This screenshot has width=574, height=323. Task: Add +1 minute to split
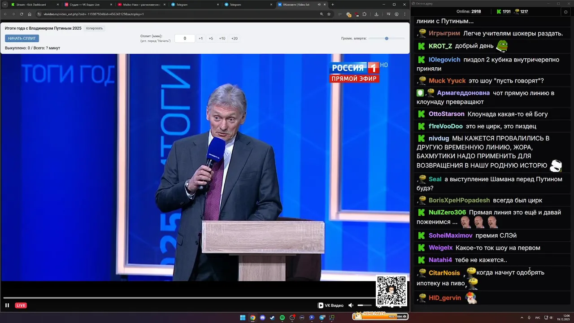pyautogui.click(x=200, y=39)
